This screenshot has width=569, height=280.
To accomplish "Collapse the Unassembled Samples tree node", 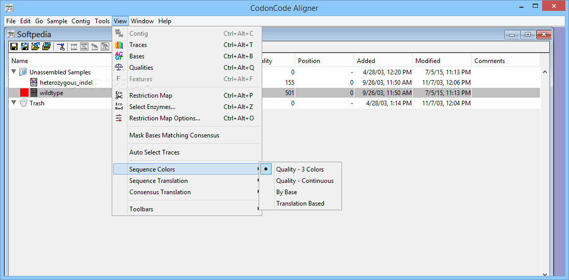I will tap(14, 72).
